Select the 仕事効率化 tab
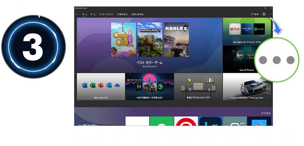Viewport: 304px width, 146px height. (122, 14)
